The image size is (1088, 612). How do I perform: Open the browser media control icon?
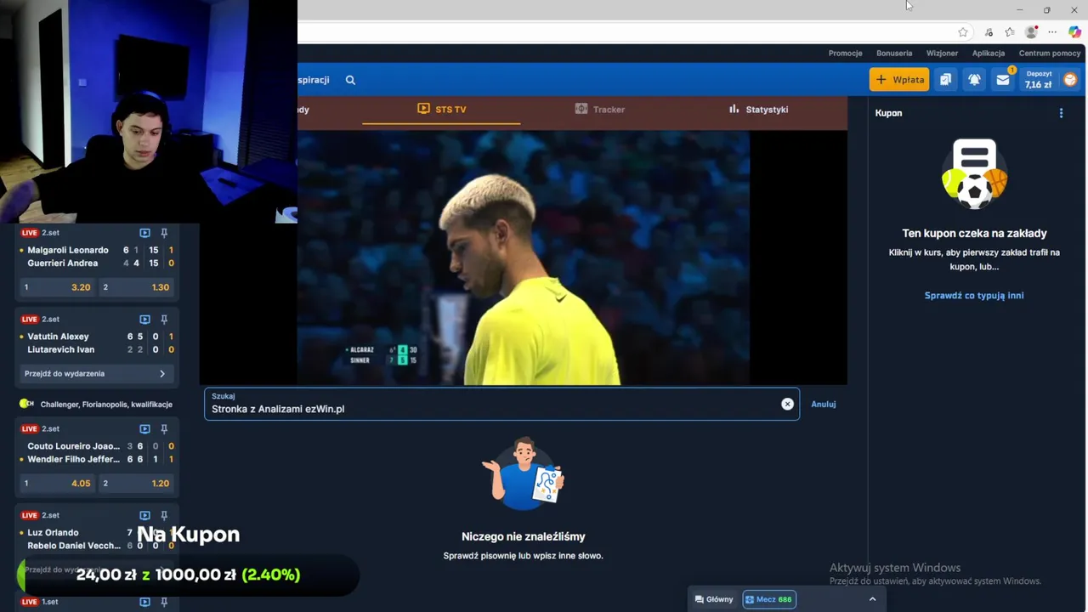click(989, 32)
